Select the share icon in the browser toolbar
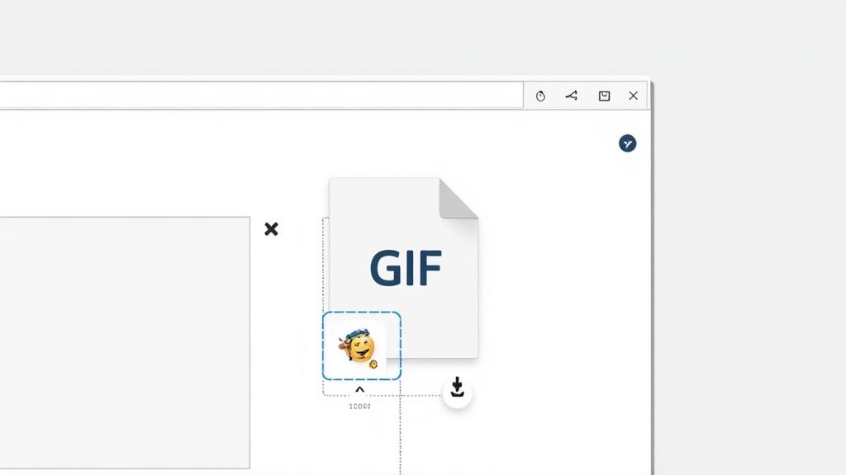Image resolution: width=846 pixels, height=475 pixels. tap(571, 95)
